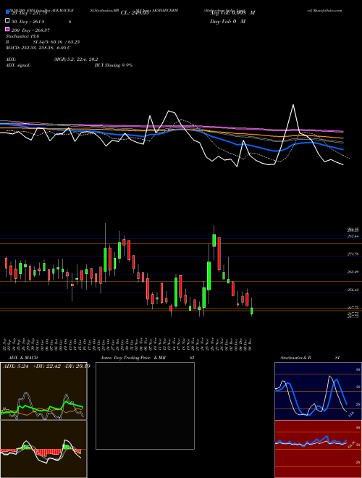Click the white 50 Day legend swatch
The width and height of the screenshot is (362, 478).
[7, 21]
